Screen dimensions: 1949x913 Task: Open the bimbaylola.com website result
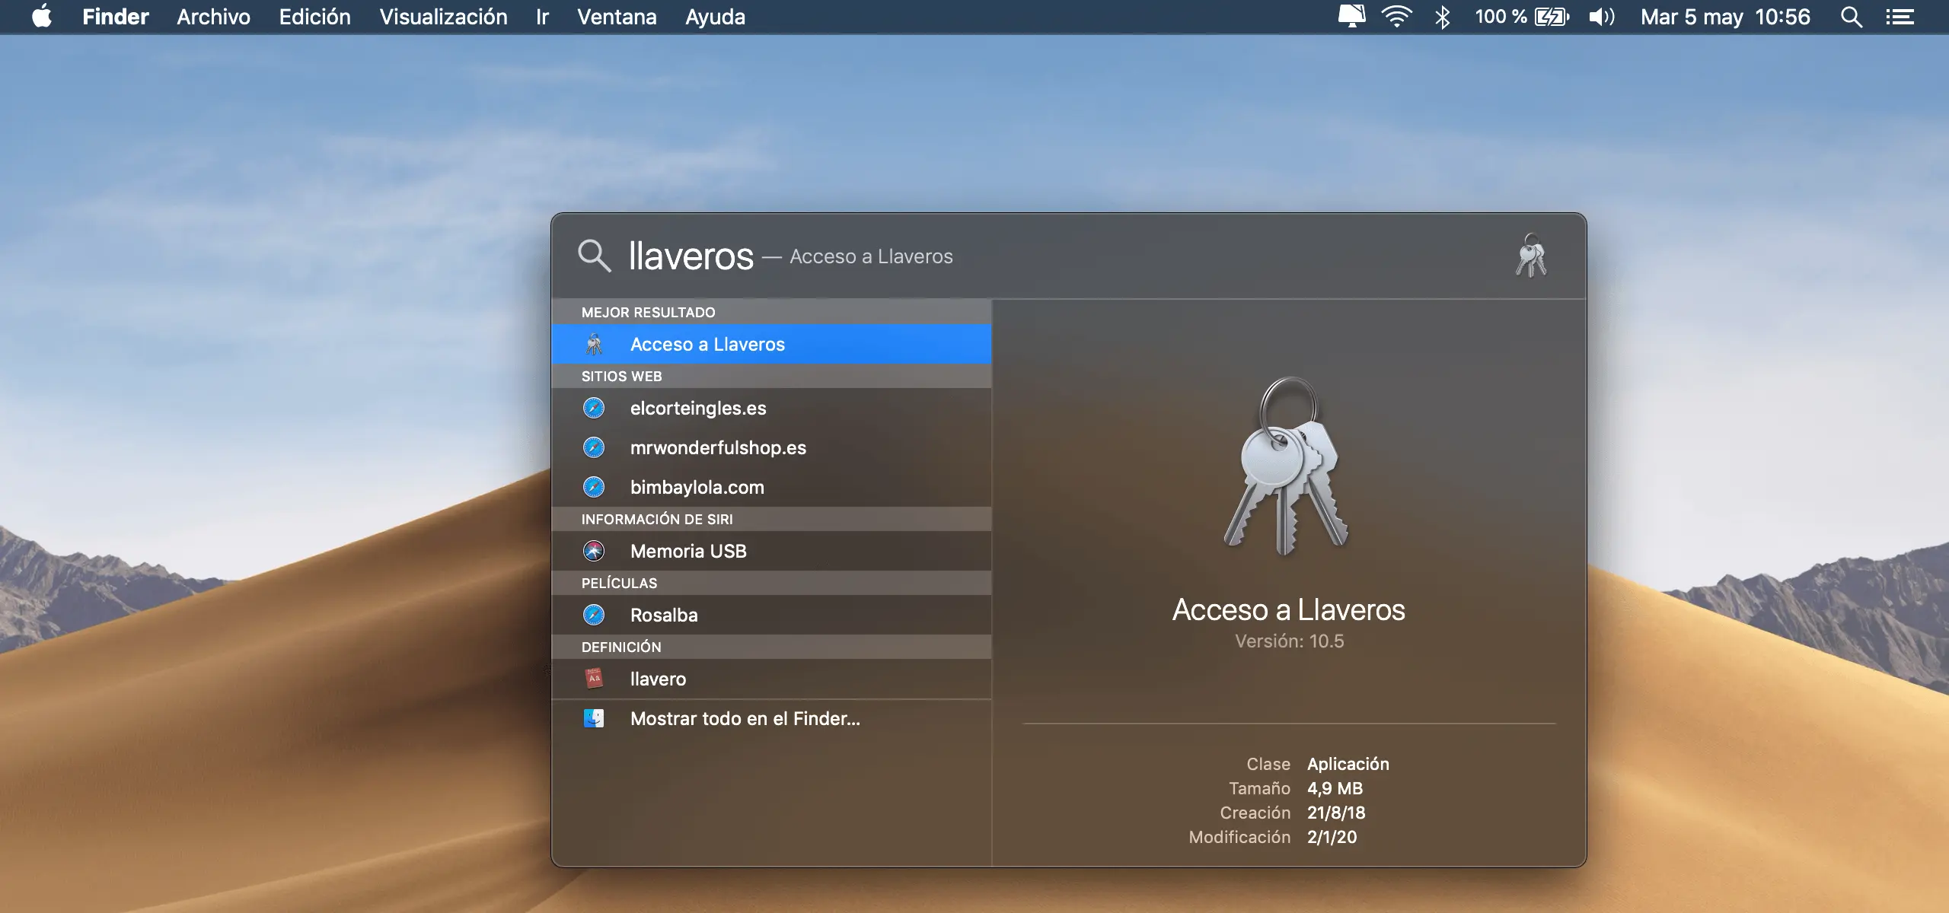[771, 487]
